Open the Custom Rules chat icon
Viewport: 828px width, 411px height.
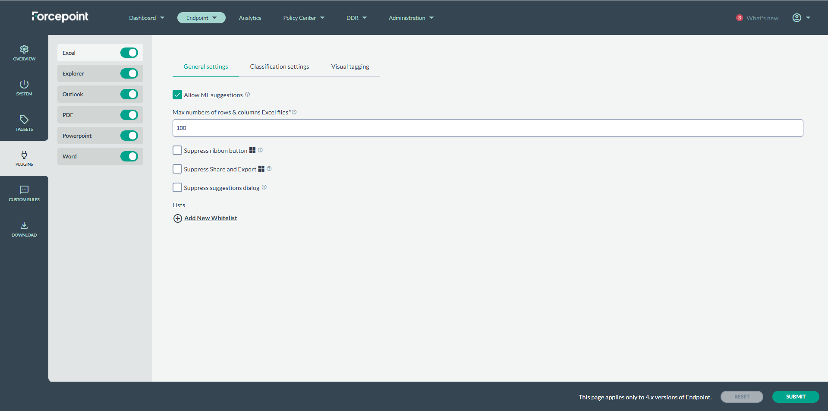click(24, 190)
